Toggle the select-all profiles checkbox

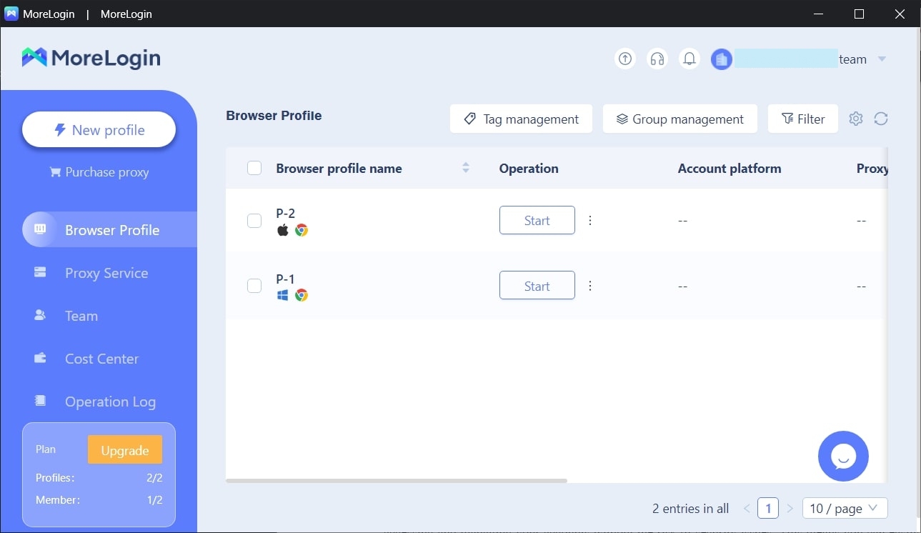(254, 168)
